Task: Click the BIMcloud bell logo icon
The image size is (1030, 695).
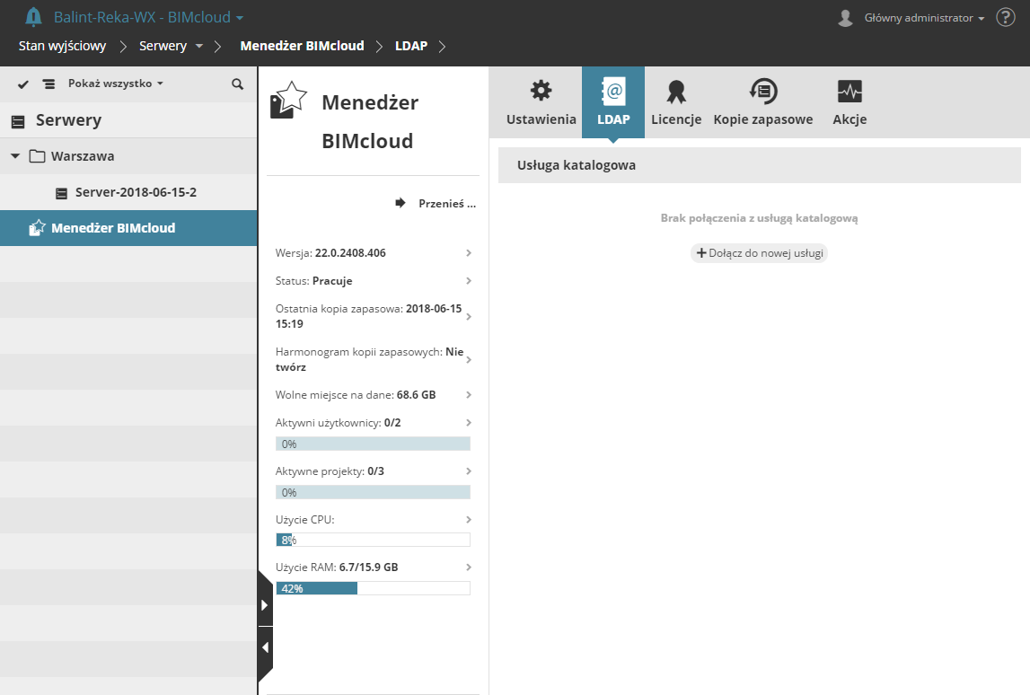Action: pyautogui.click(x=32, y=15)
